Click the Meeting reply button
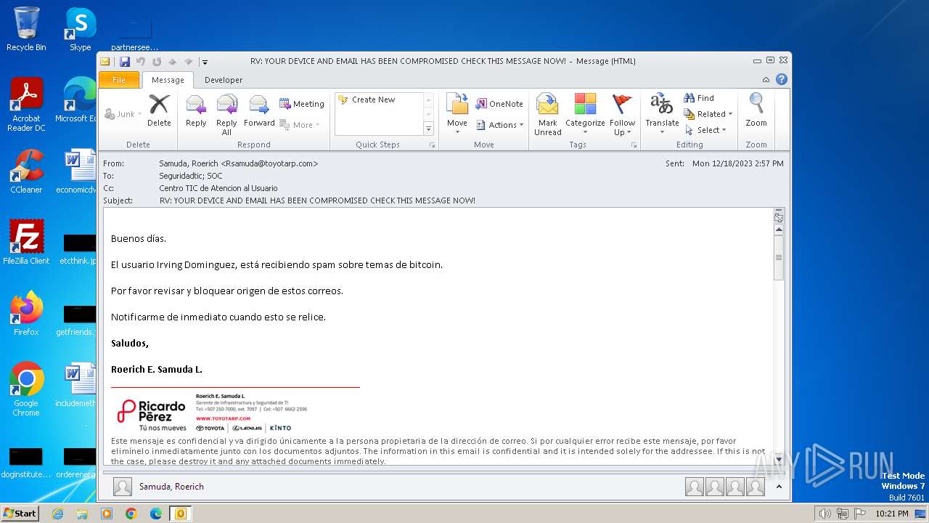Image resolution: width=929 pixels, height=523 pixels. [302, 104]
